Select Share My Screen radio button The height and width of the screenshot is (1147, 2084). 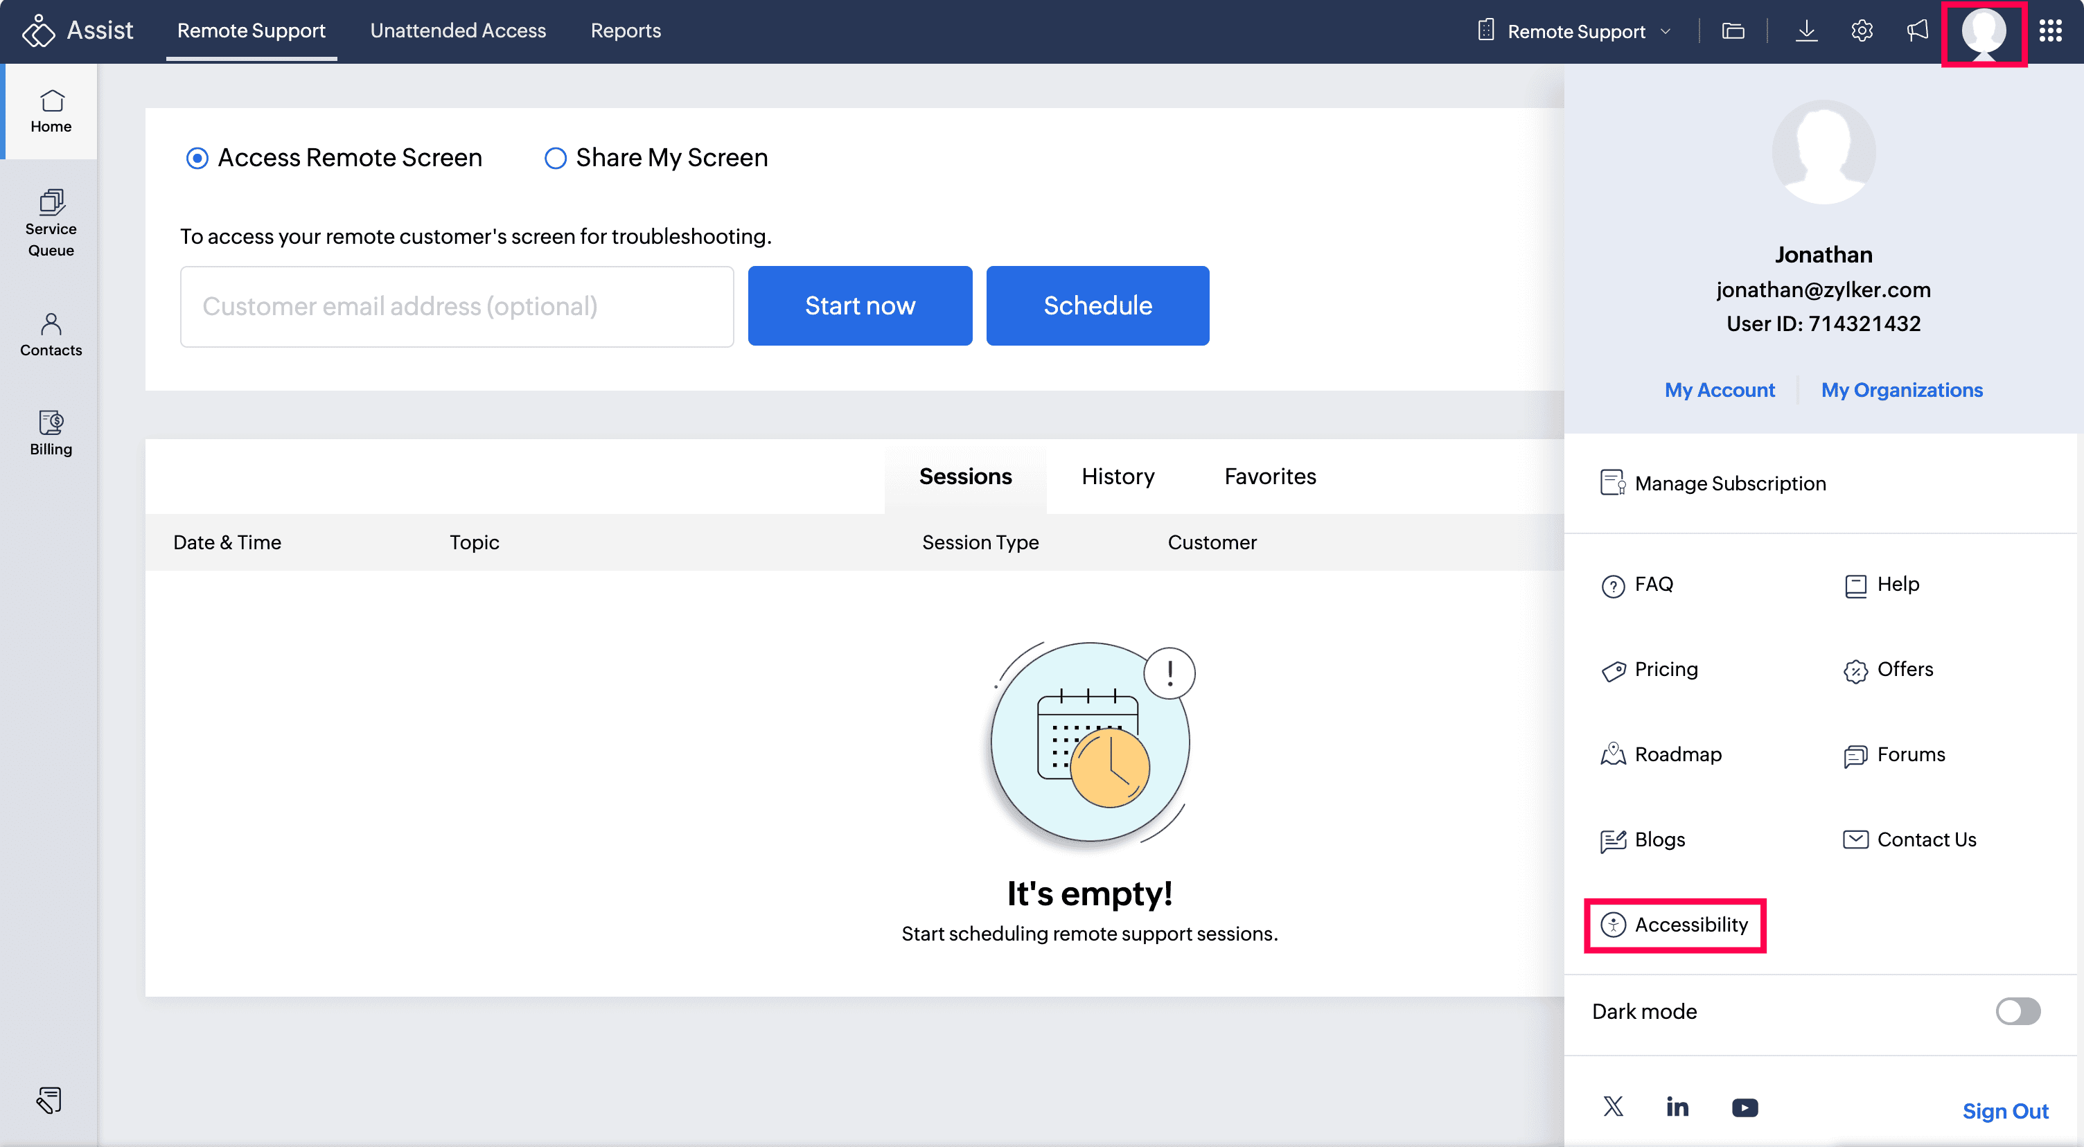tap(555, 158)
